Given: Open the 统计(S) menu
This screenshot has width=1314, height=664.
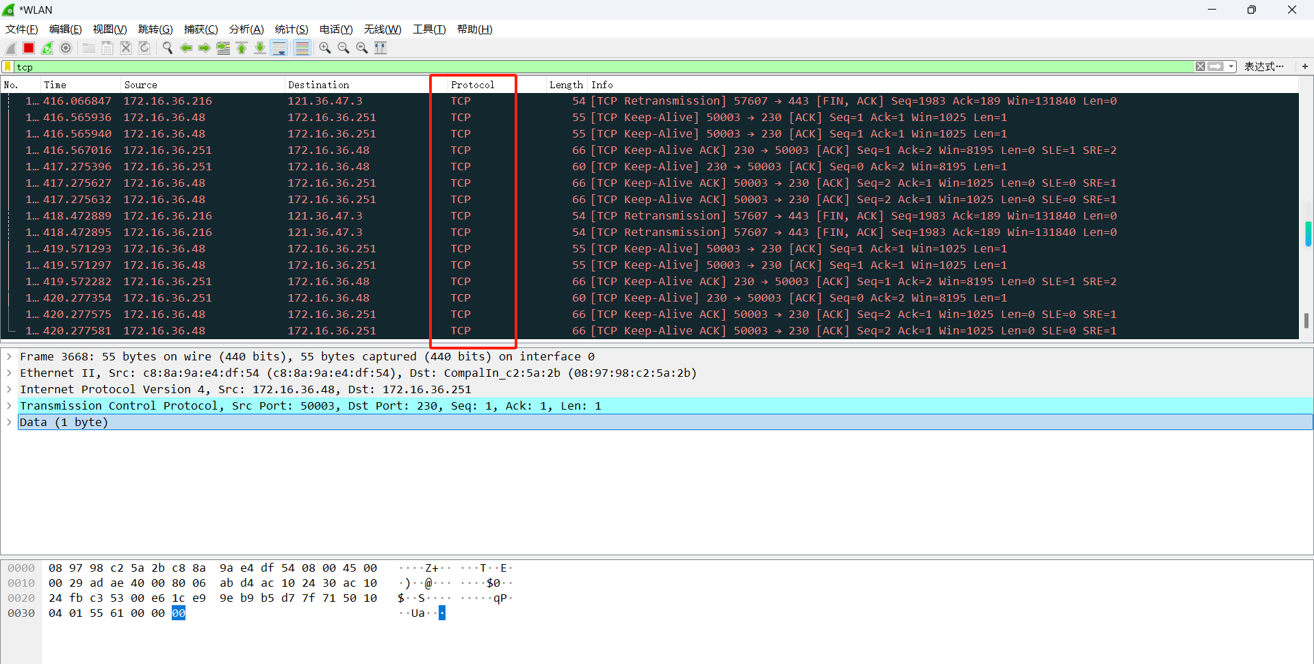Looking at the screenshot, I should (291, 29).
